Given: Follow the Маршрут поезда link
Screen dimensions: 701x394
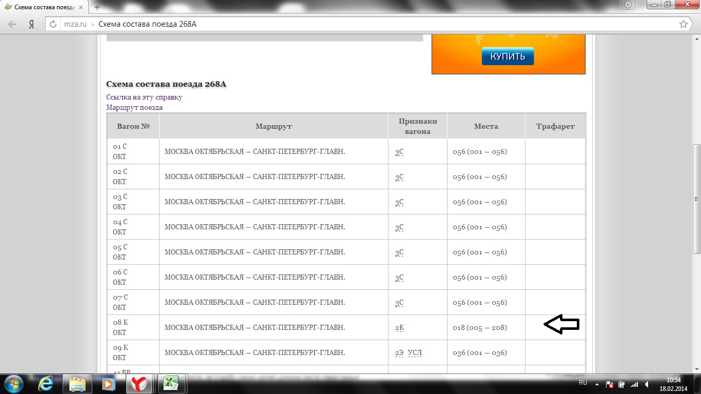Looking at the screenshot, I should (x=134, y=107).
